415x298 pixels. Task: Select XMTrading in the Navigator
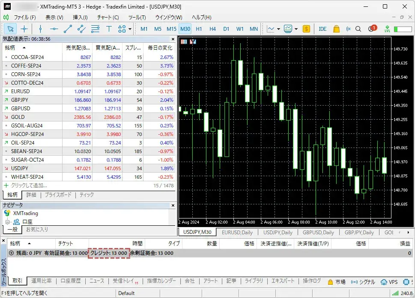pos(25,213)
